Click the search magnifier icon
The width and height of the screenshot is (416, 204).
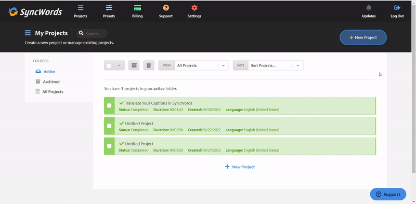pos(81,33)
